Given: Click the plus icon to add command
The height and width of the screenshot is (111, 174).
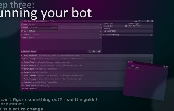Looking at the screenshot, I should click(x=99, y=52).
